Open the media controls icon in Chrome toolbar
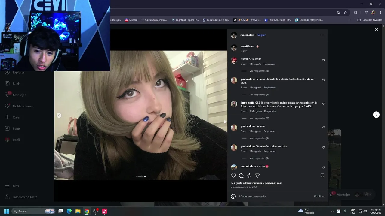This screenshot has width=385, height=216. pos(366,13)
